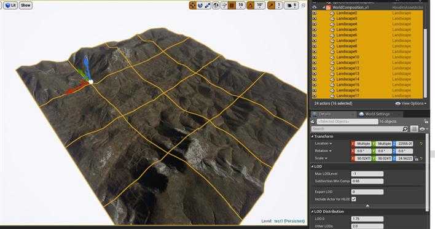The width and height of the screenshot is (435, 229).
Task: Toggle visibility eye for Landscape14
Action: coord(315,79)
